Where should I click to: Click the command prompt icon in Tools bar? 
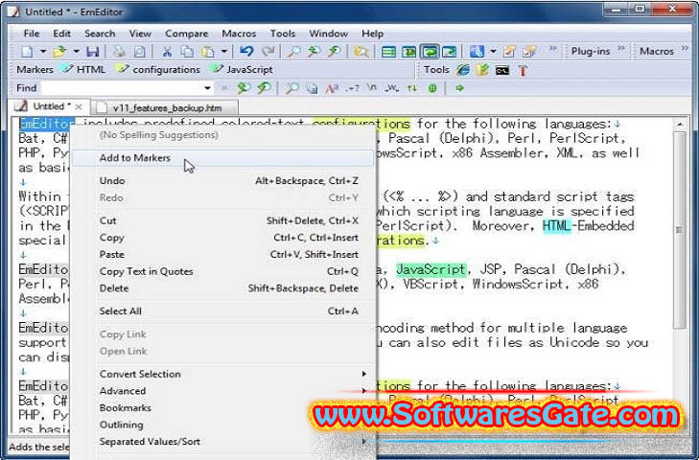(x=502, y=70)
